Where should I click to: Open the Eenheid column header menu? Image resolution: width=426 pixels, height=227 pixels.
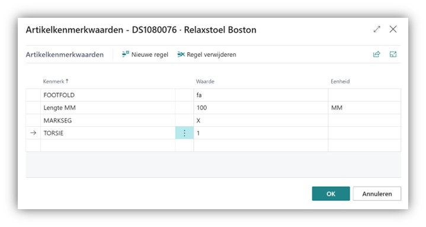340,81
